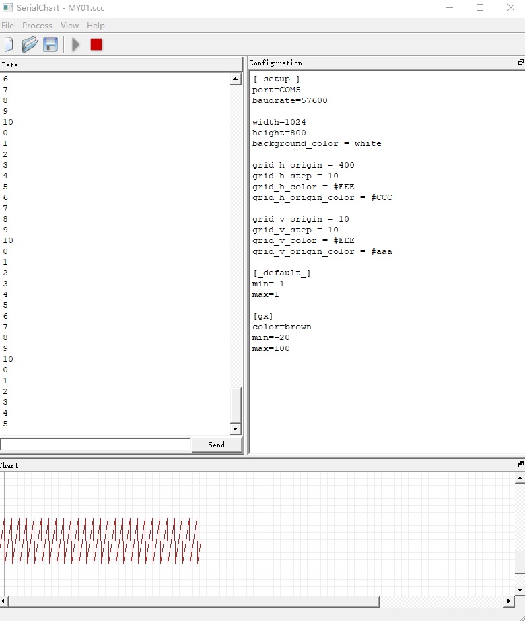Viewport: 525px width, 621px height.
Task: Click the New configuration file icon
Action: point(9,44)
